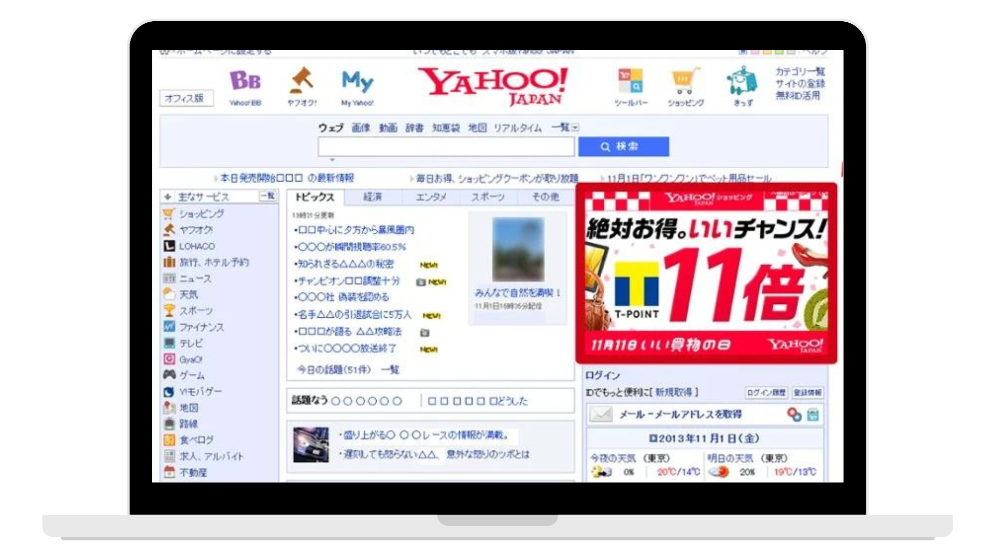
Task: Open the サイトの登録 link
Action: point(800,83)
